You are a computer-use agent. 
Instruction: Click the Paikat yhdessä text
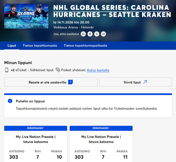73,70
